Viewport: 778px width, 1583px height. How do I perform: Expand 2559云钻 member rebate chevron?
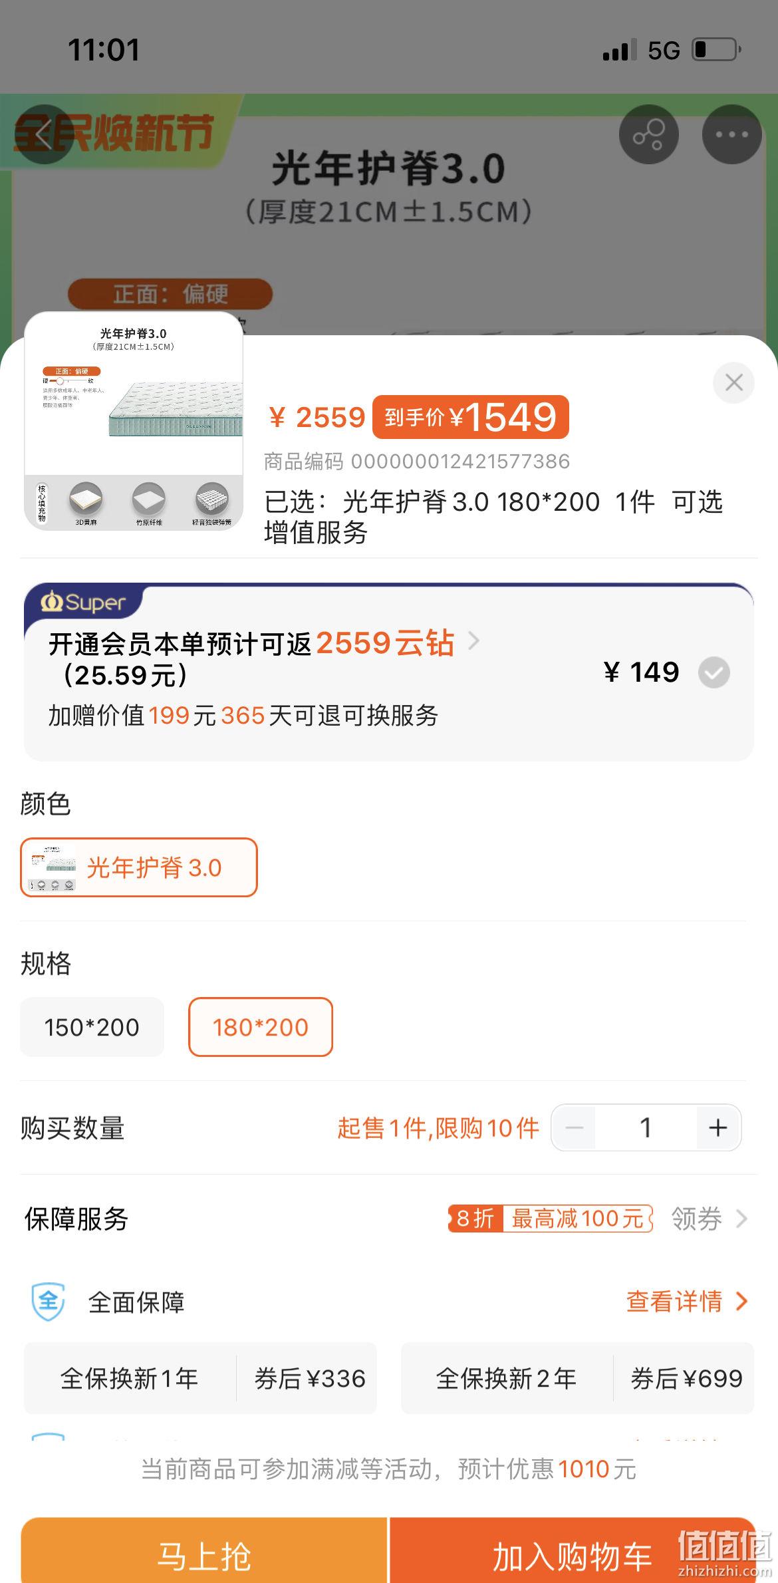point(473,641)
